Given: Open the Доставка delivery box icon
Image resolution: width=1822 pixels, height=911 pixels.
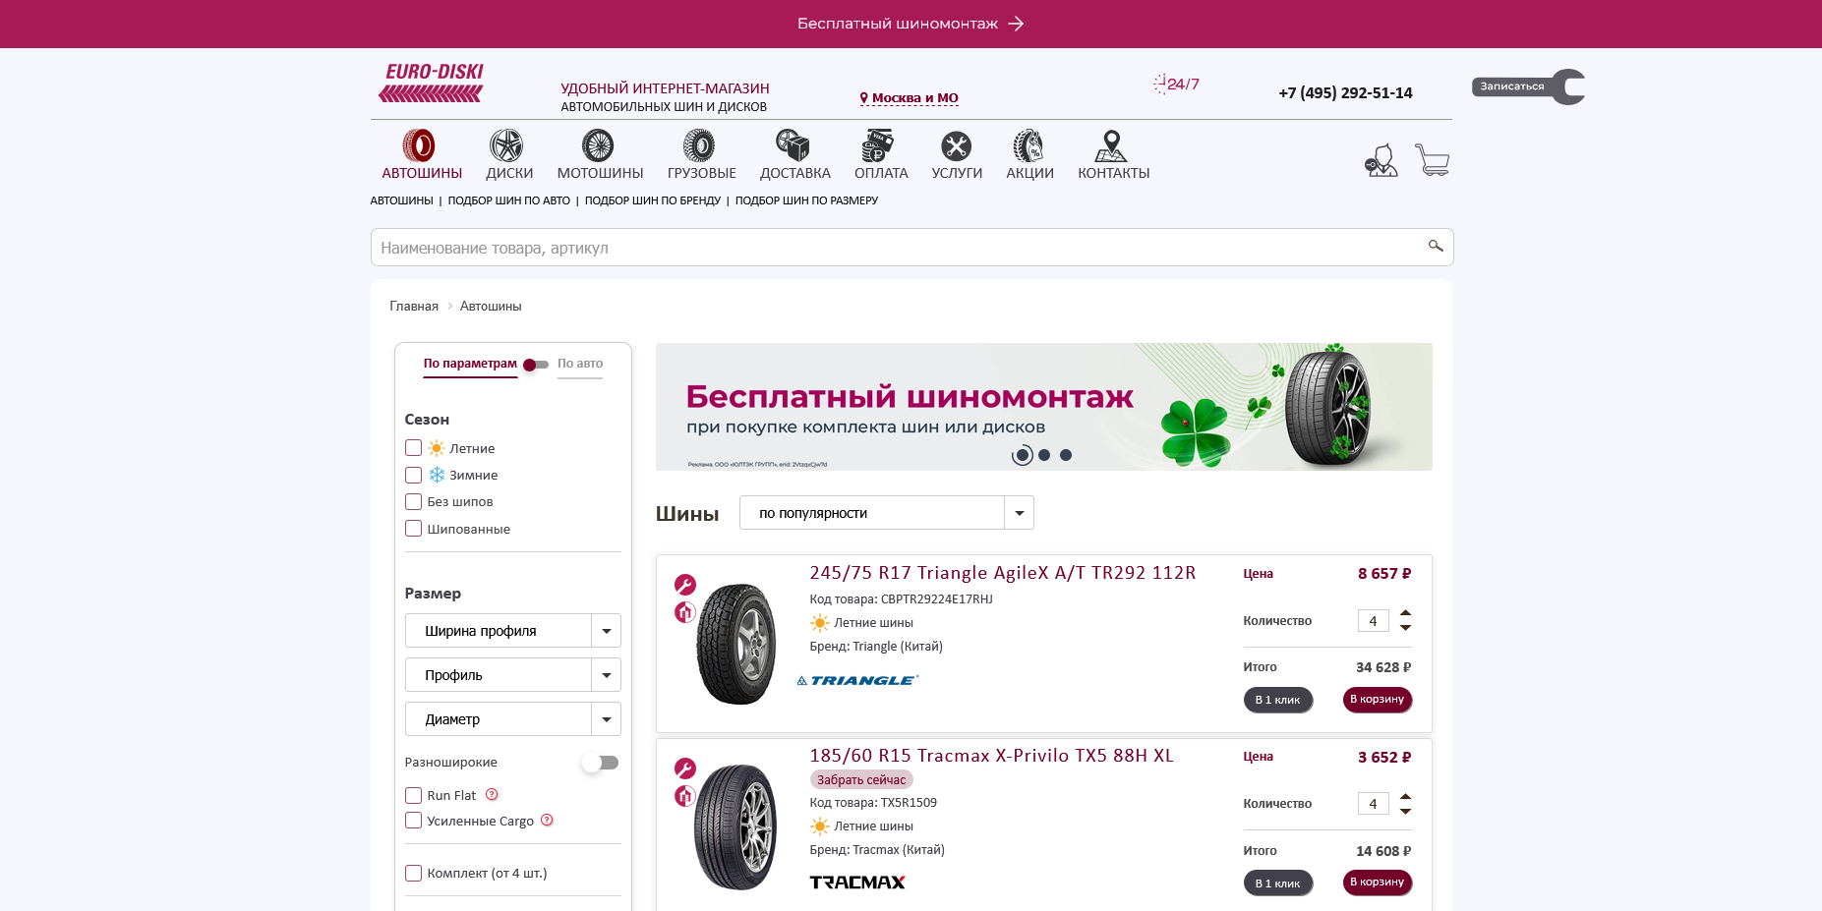Looking at the screenshot, I should coord(793,145).
